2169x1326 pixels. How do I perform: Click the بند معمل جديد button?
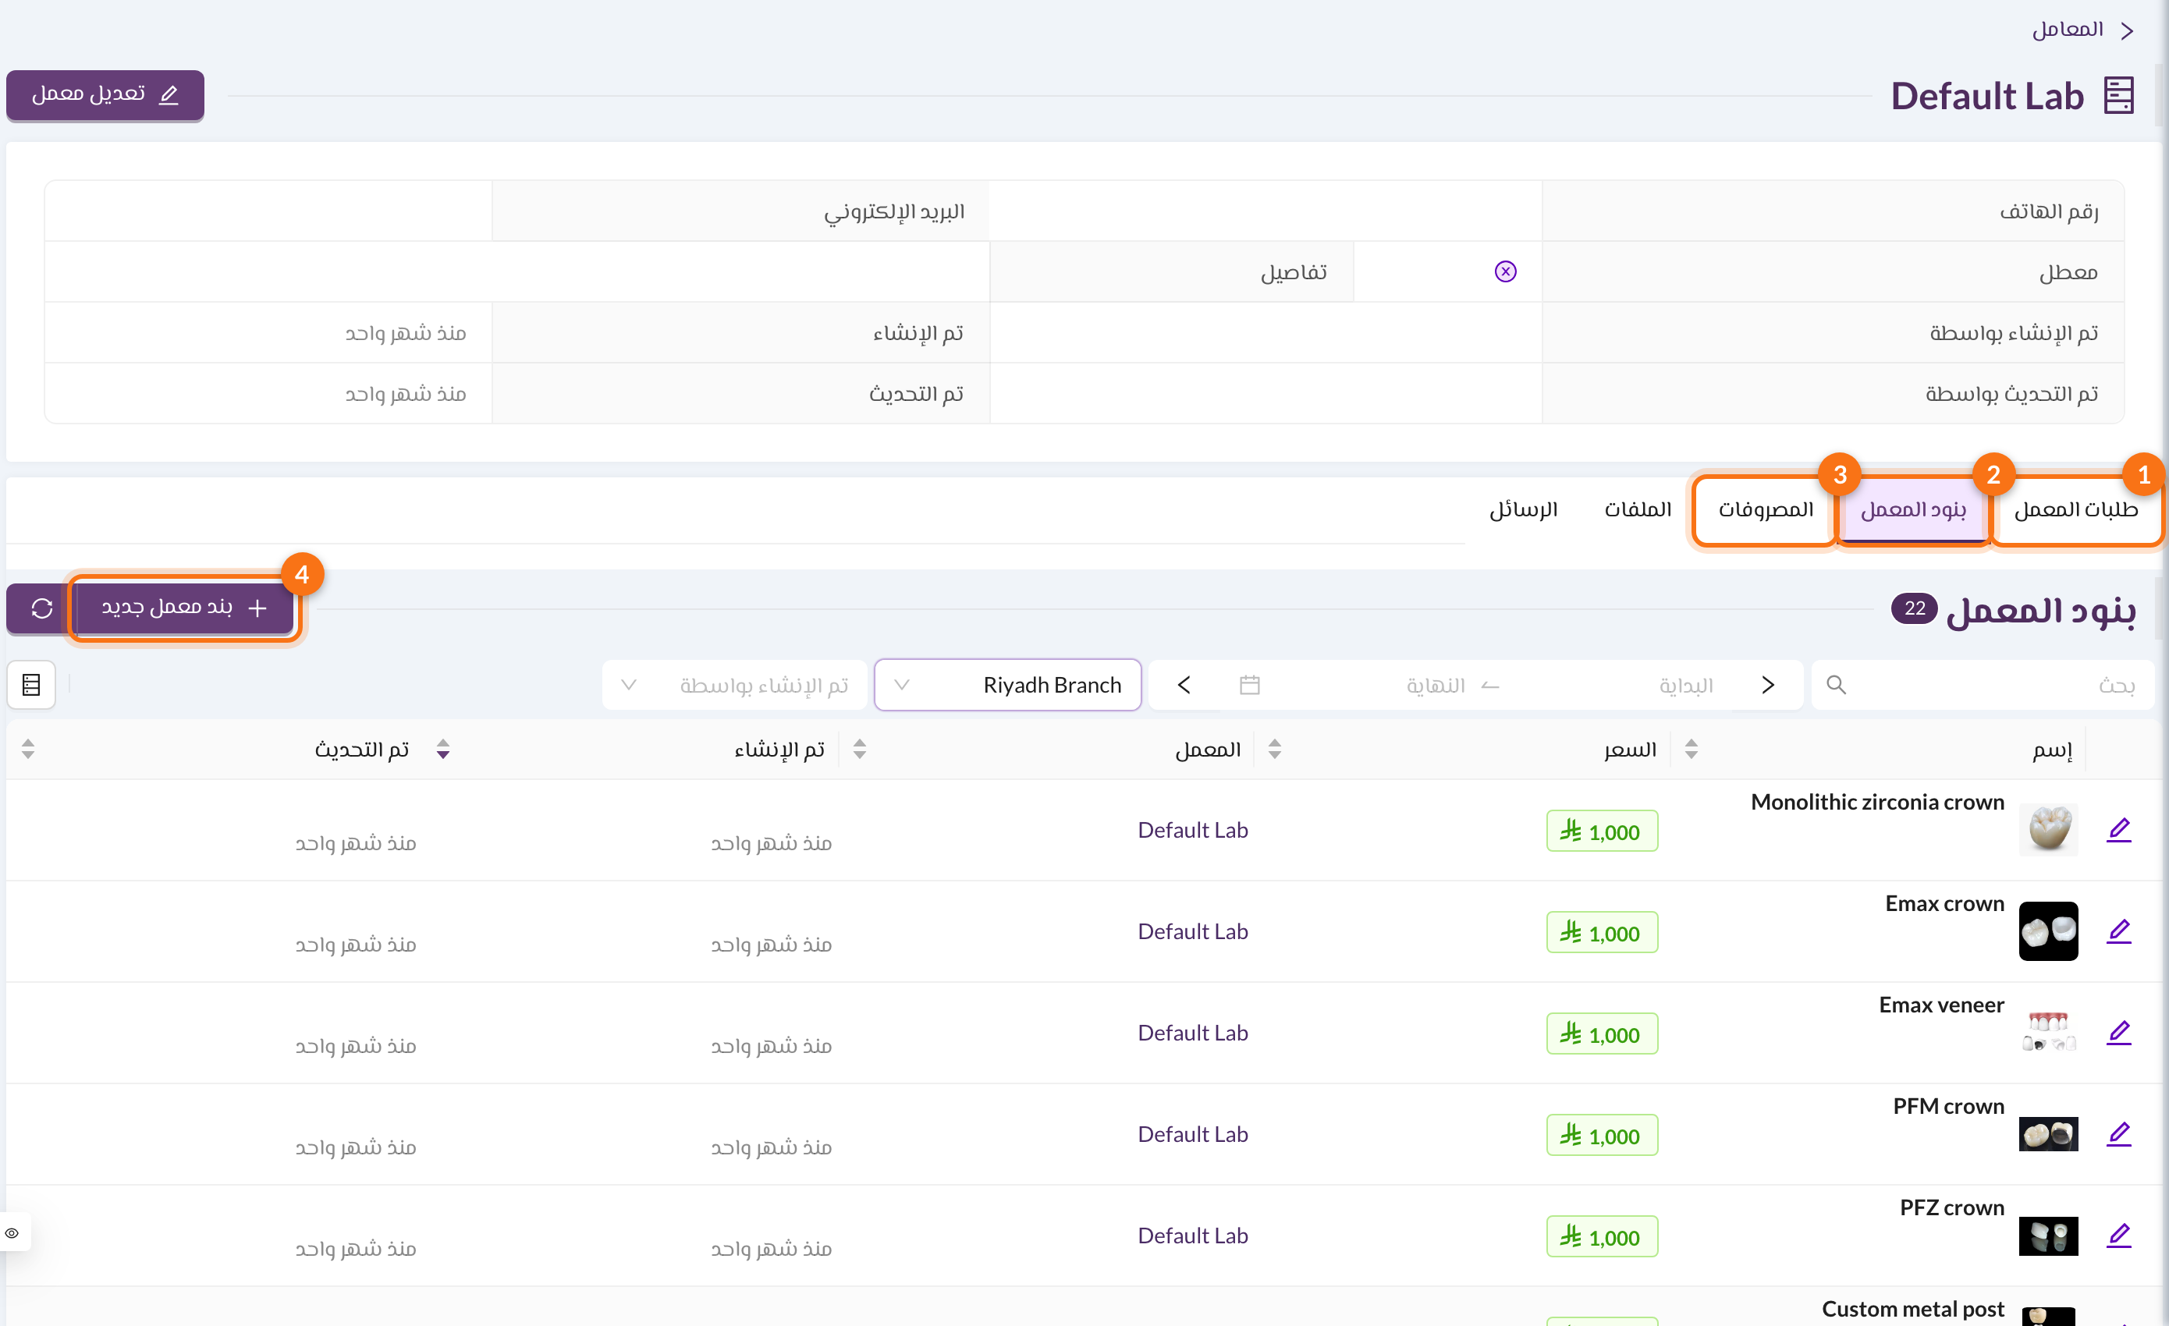(184, 608)
